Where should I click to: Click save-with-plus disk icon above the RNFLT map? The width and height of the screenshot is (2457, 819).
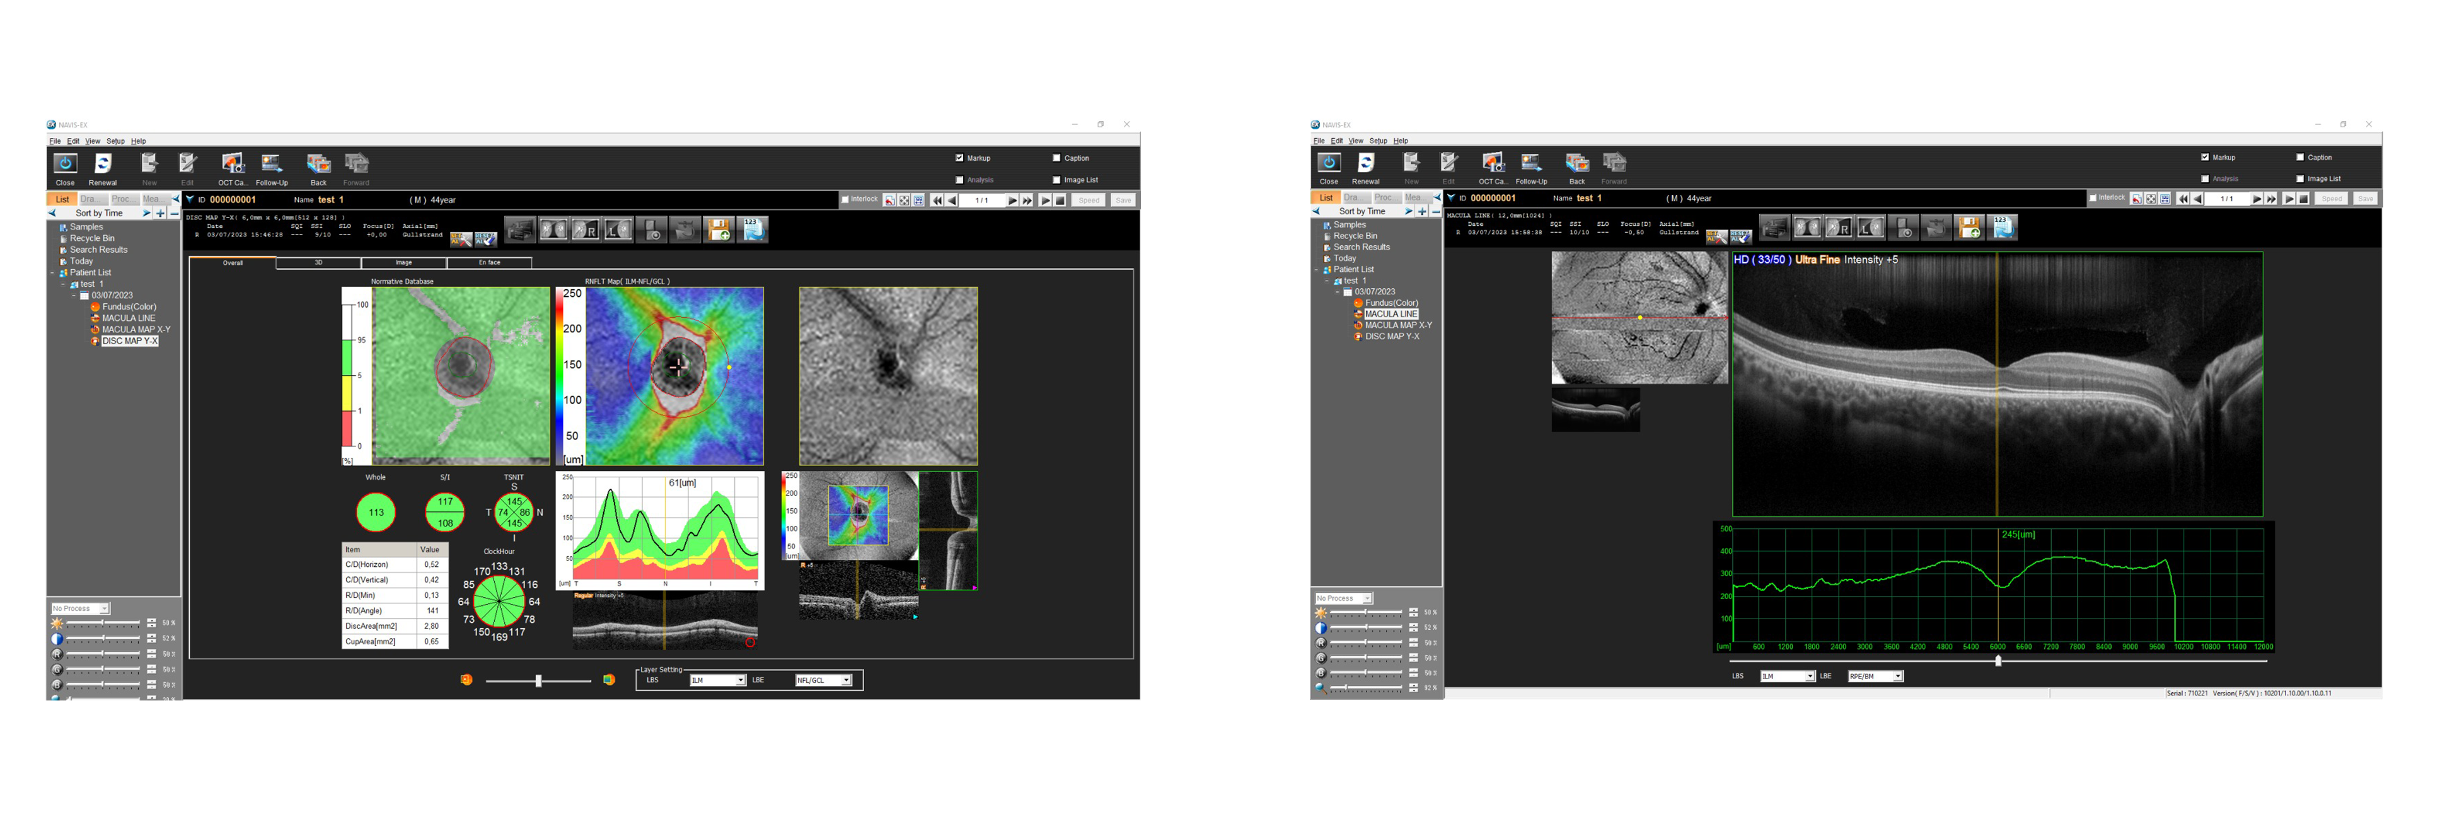(719, 230)
